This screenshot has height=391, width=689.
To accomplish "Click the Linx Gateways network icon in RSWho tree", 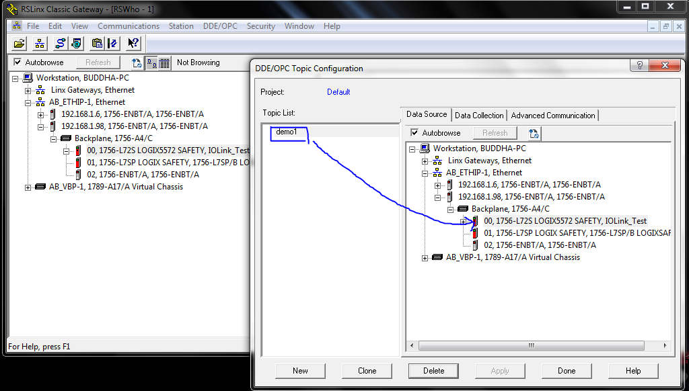I will 40,90.
